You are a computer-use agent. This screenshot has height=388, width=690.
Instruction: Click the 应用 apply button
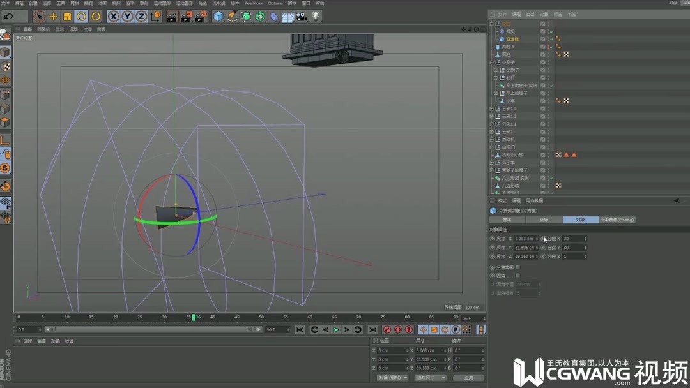pyautogui.click(x=469, y=378)
